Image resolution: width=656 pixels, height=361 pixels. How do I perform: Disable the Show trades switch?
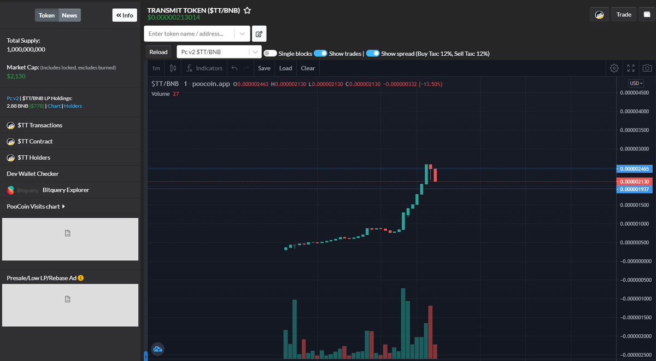pos(320,54)
